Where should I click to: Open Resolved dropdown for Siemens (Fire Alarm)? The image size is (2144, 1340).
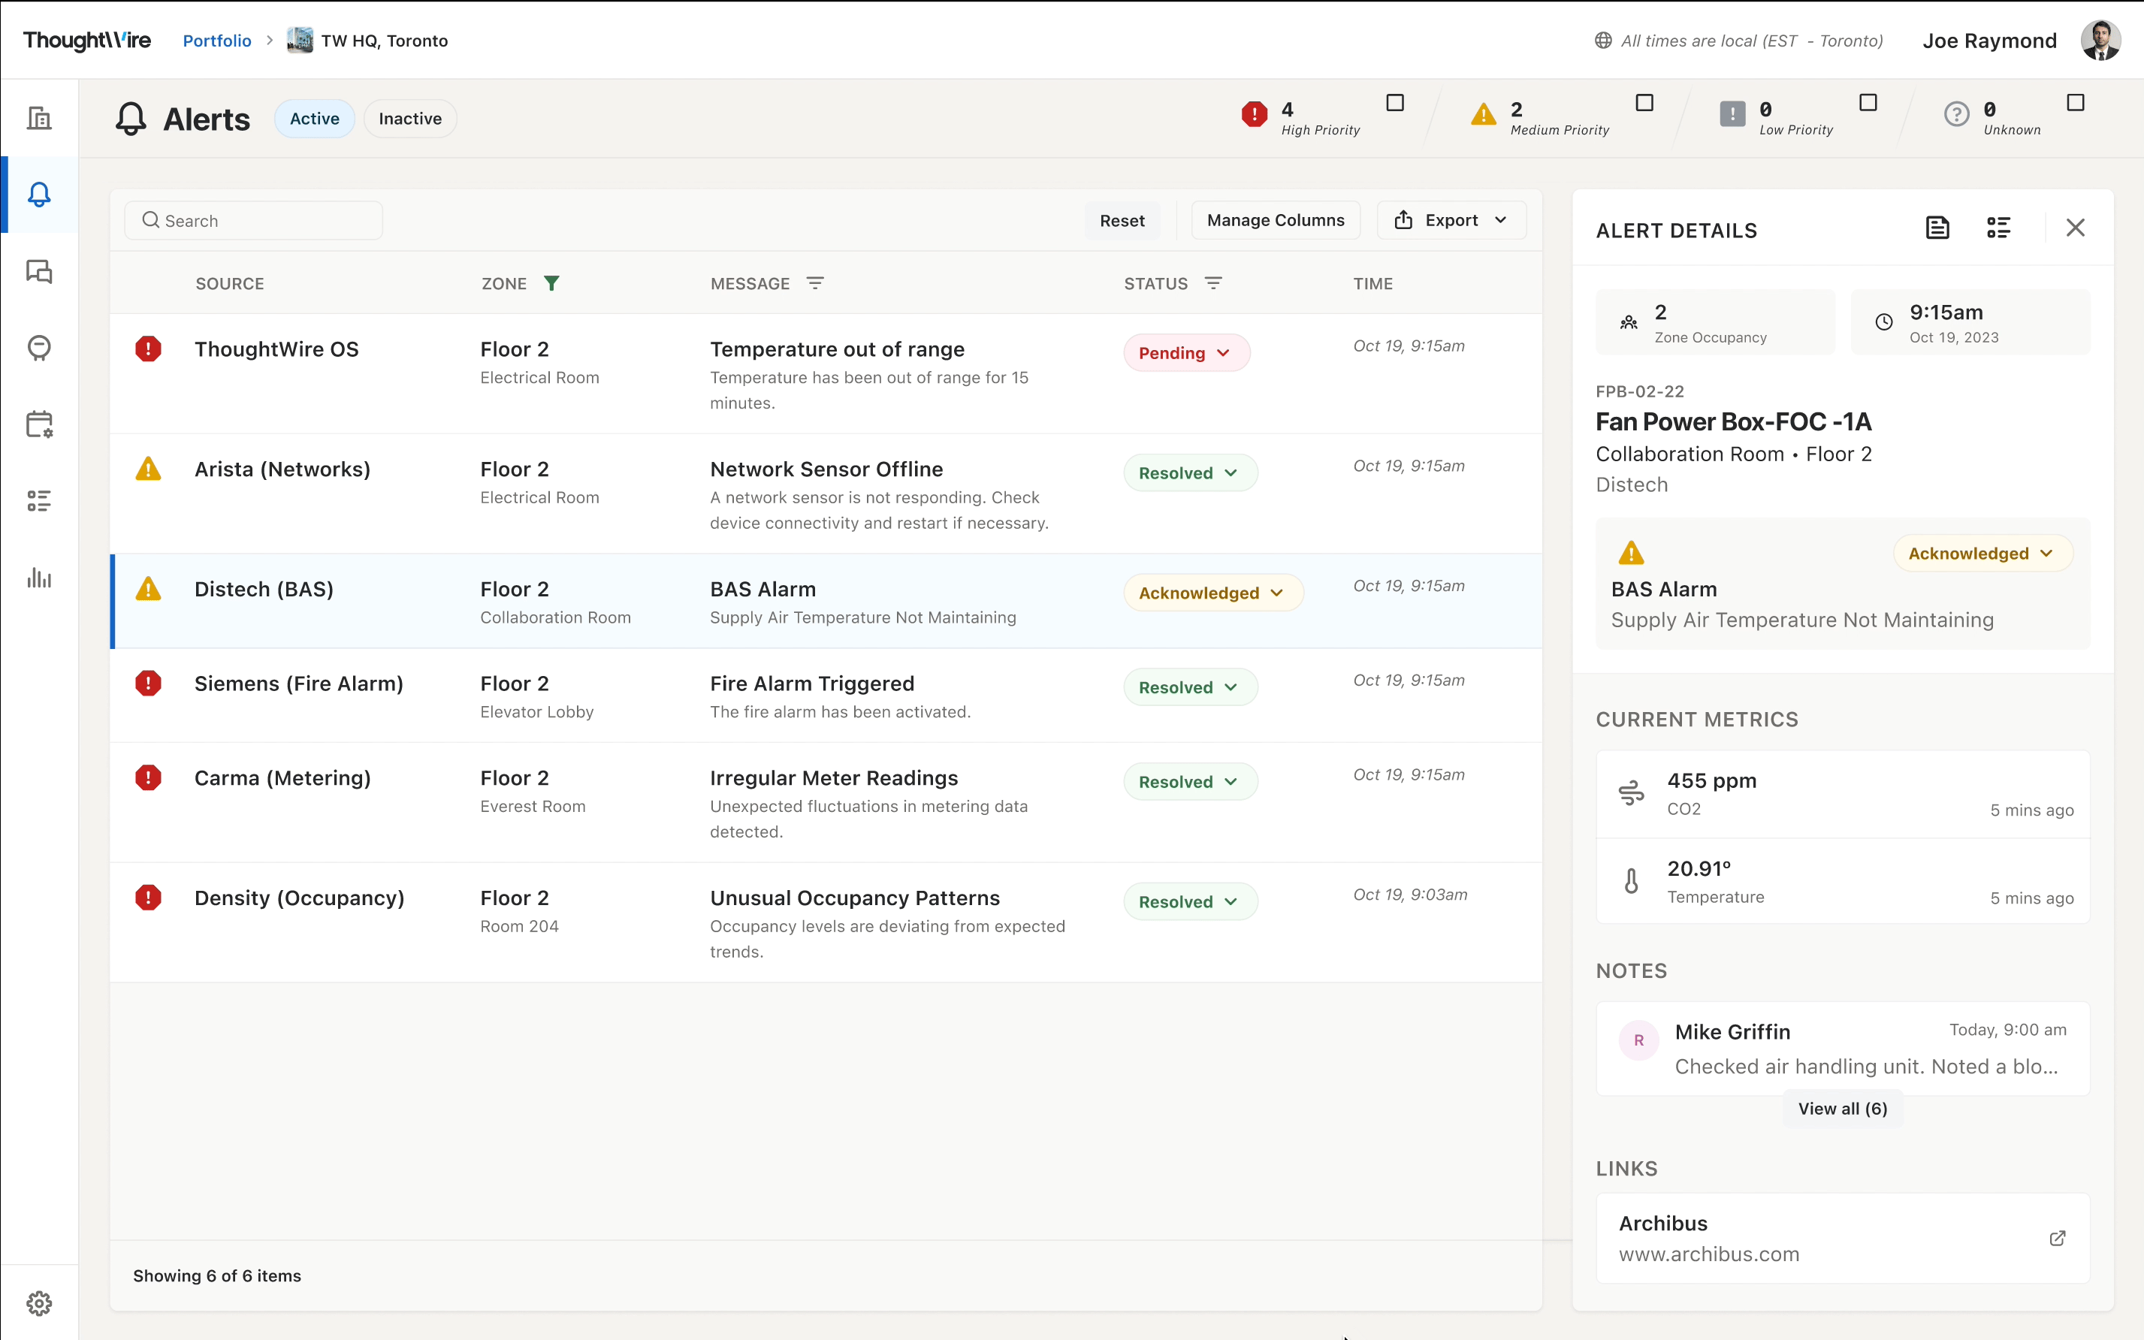[1191, 687]
